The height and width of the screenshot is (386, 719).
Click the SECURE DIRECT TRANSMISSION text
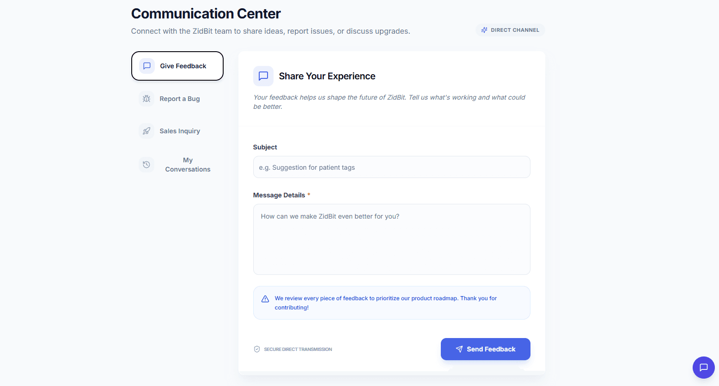click(298, 349)
